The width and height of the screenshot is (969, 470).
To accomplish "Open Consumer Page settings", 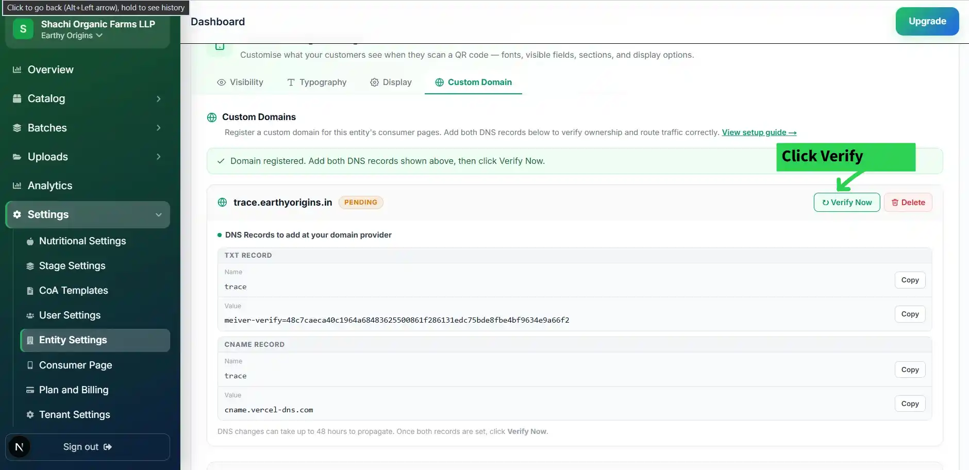I will pos(95,365).
